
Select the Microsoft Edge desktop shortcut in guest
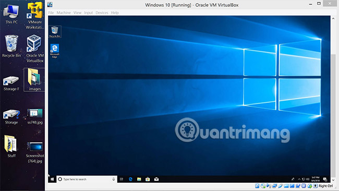coord(55,51)
